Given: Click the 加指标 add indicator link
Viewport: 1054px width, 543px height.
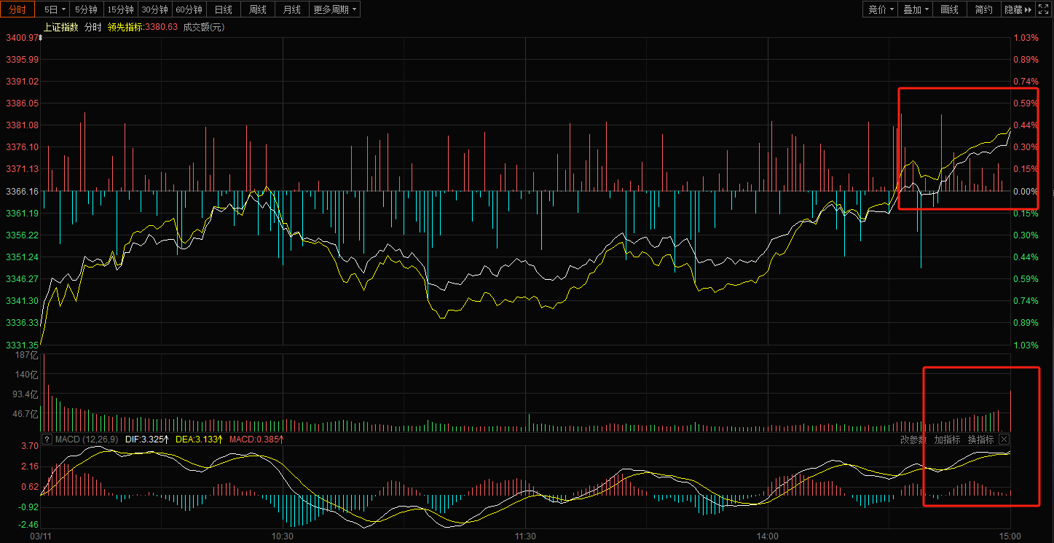Looking at the screenshot, I should click(948, 440).
